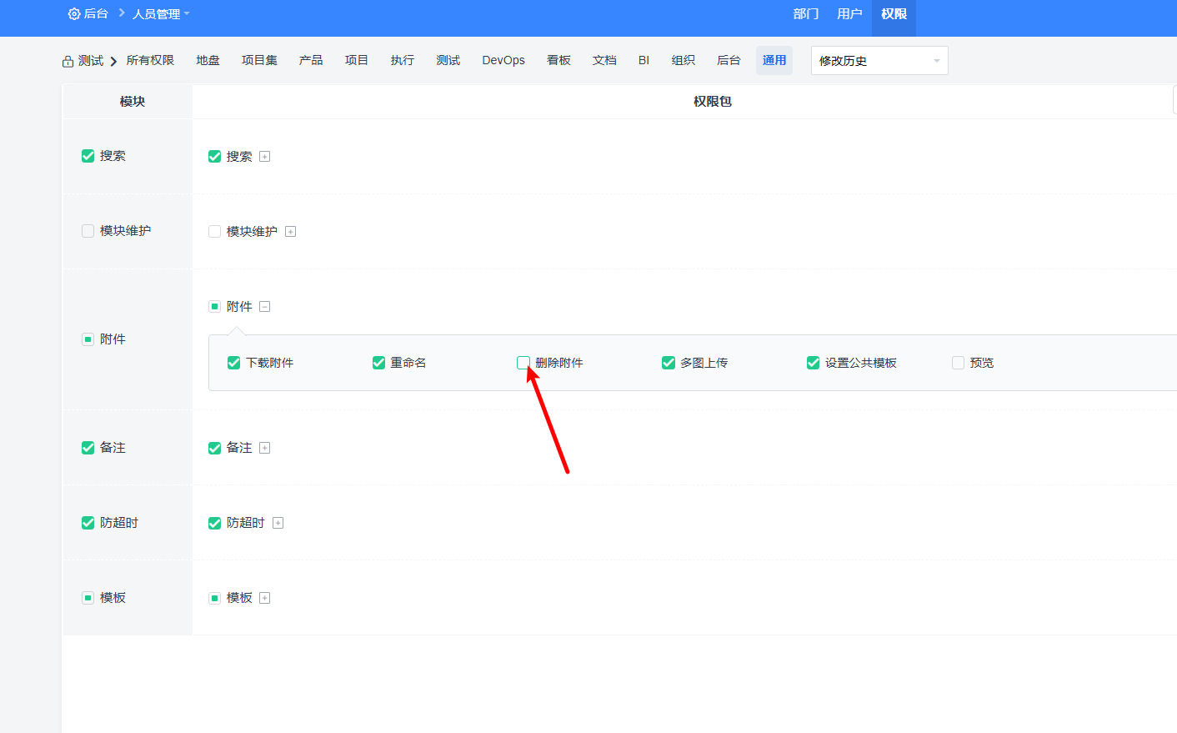1177x733 pixels.
Task: Uncheck the 多图上传 permission
Action: point(669,363)
